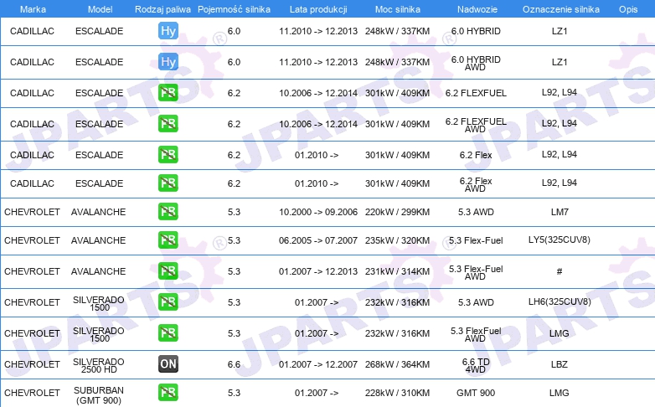
Task: Click the petrol icon in the Suburban (GMT 900) row
Action: (168, 393)
